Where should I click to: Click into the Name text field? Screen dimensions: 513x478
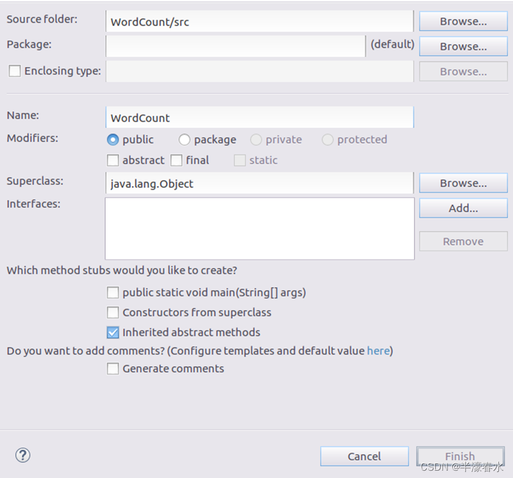pyautogui.click(x=259, y=117)
